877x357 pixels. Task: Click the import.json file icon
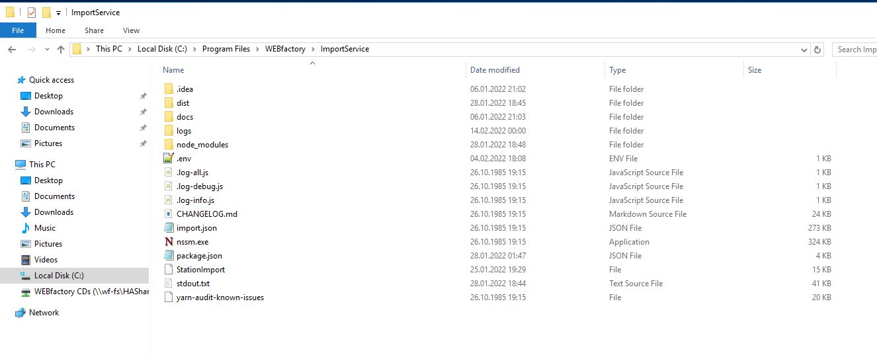(168, 227)
